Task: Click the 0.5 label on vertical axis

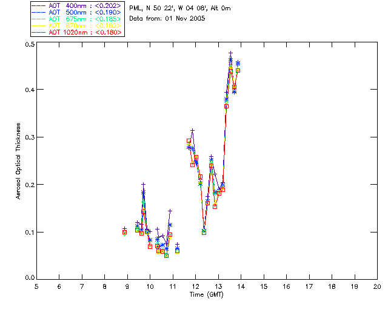Action: point(30,44)
